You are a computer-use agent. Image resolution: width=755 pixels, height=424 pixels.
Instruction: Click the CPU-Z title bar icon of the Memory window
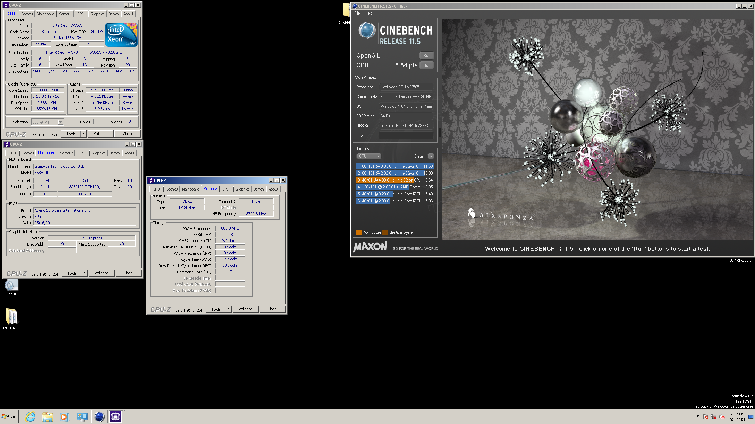[151, 180]
